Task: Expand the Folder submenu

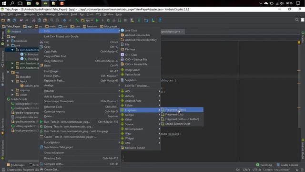Action: click(141, 106)
